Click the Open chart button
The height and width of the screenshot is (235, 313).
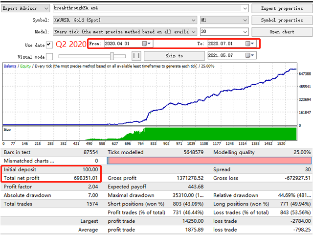coord(282,32)
